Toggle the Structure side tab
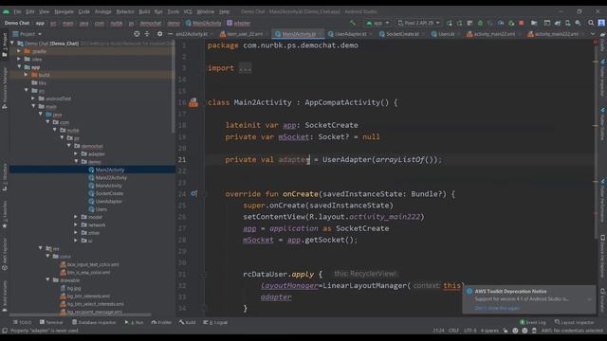The image size is (607, 341). pyautogui.click(x=5, y=177)
